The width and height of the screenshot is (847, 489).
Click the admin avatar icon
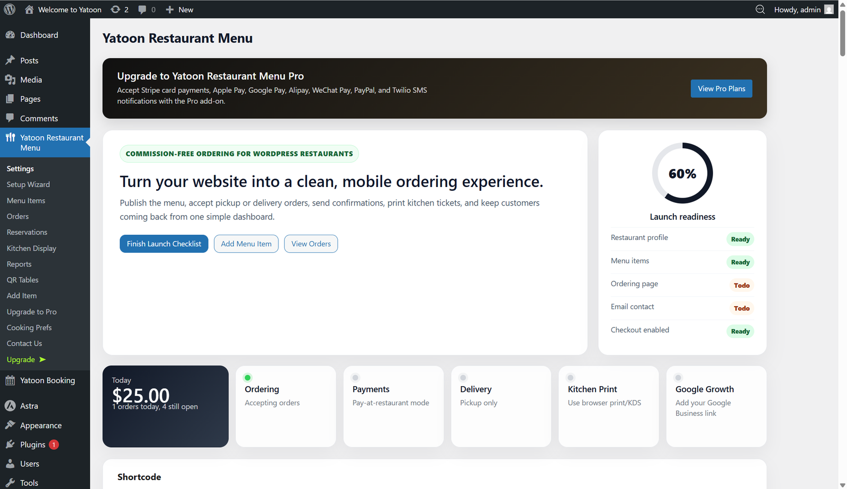(x=829, y=10)
